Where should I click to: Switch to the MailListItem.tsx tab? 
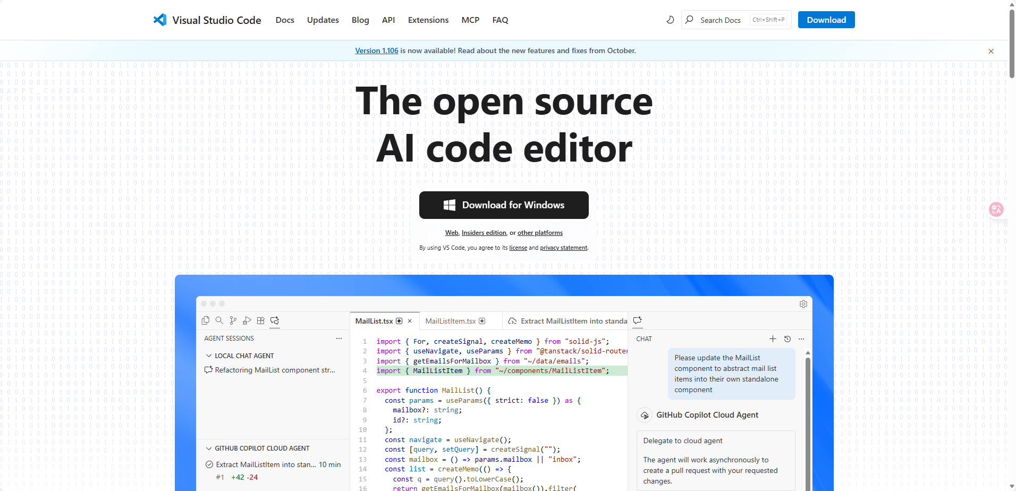[451, 321]
